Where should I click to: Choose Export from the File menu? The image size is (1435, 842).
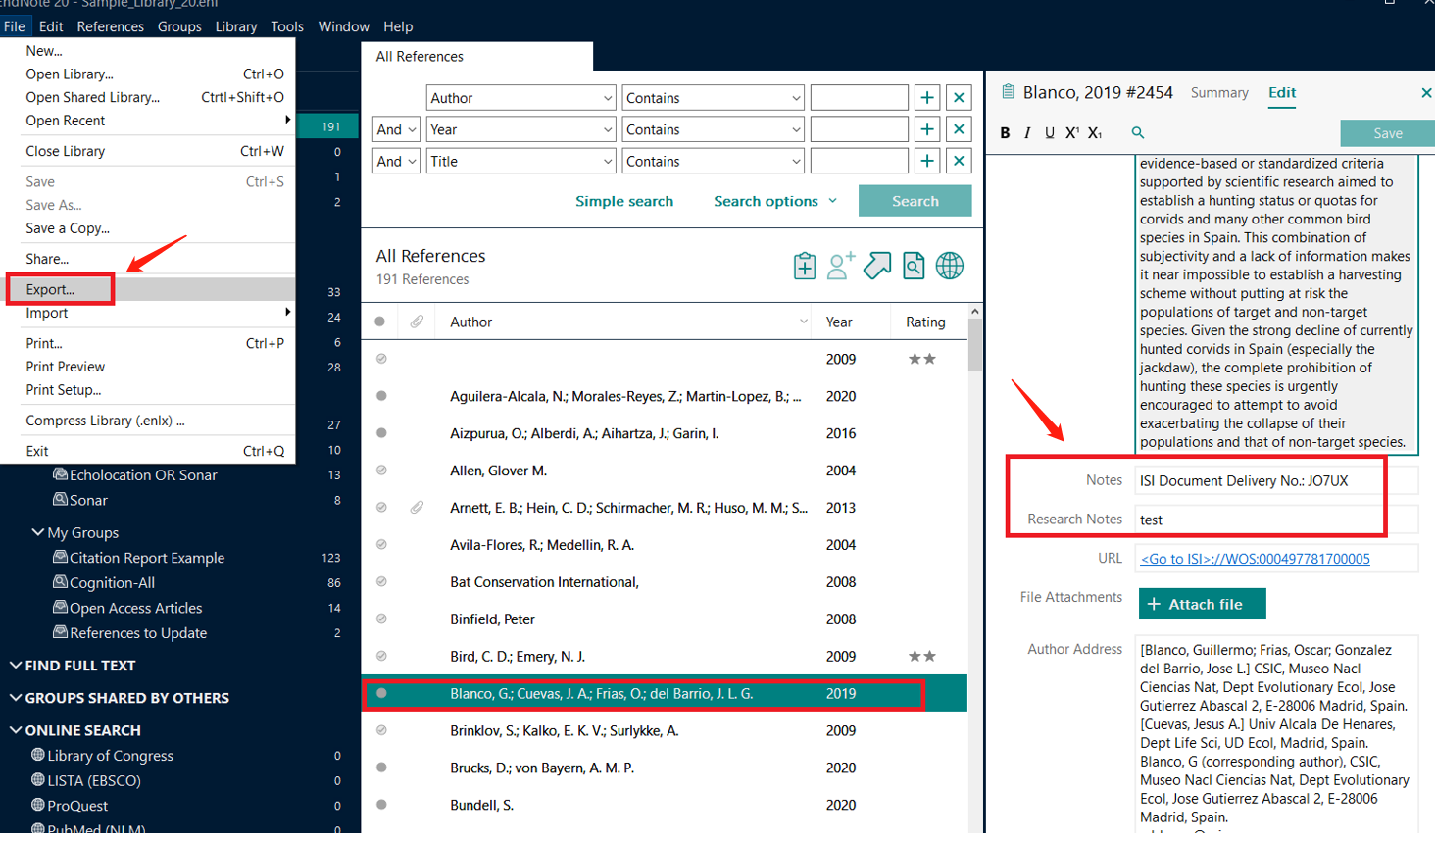coord(50,289)
